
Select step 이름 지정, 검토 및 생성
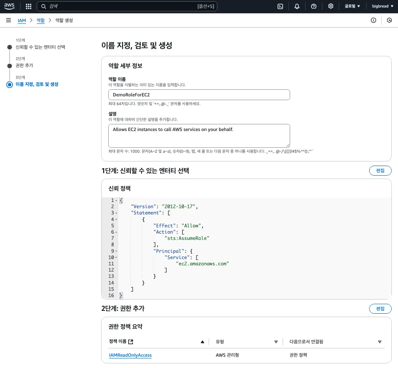click(x=37, y=84)
